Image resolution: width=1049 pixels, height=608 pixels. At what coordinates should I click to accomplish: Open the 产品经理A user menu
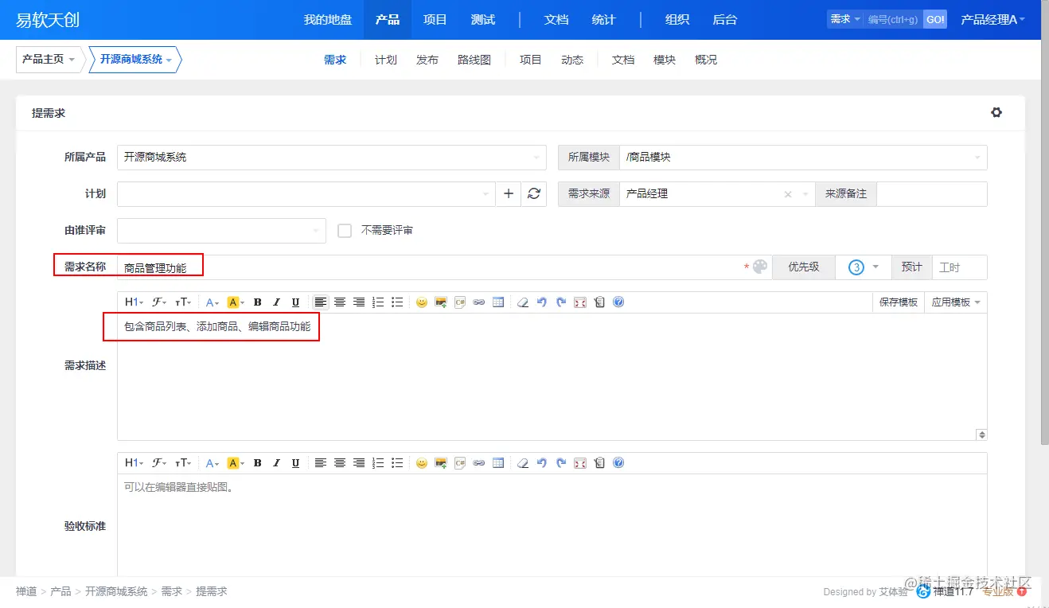[992, 19]
